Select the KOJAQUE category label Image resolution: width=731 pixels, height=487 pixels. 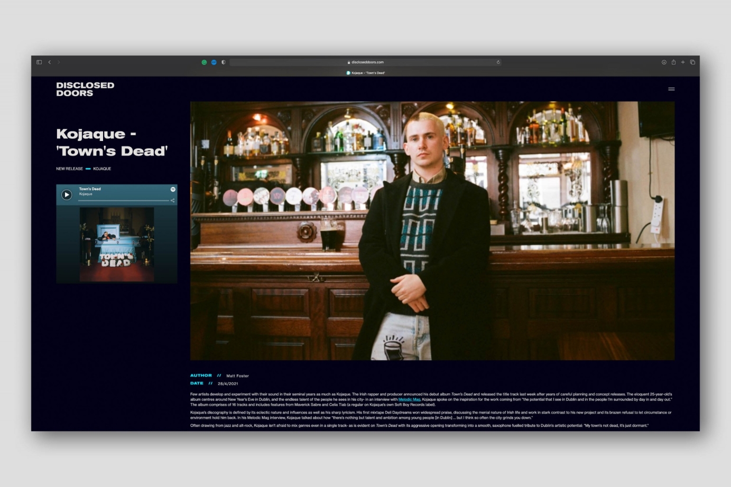point(102,168)
